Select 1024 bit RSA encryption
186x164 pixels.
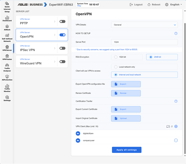click(x=116, y=57)
